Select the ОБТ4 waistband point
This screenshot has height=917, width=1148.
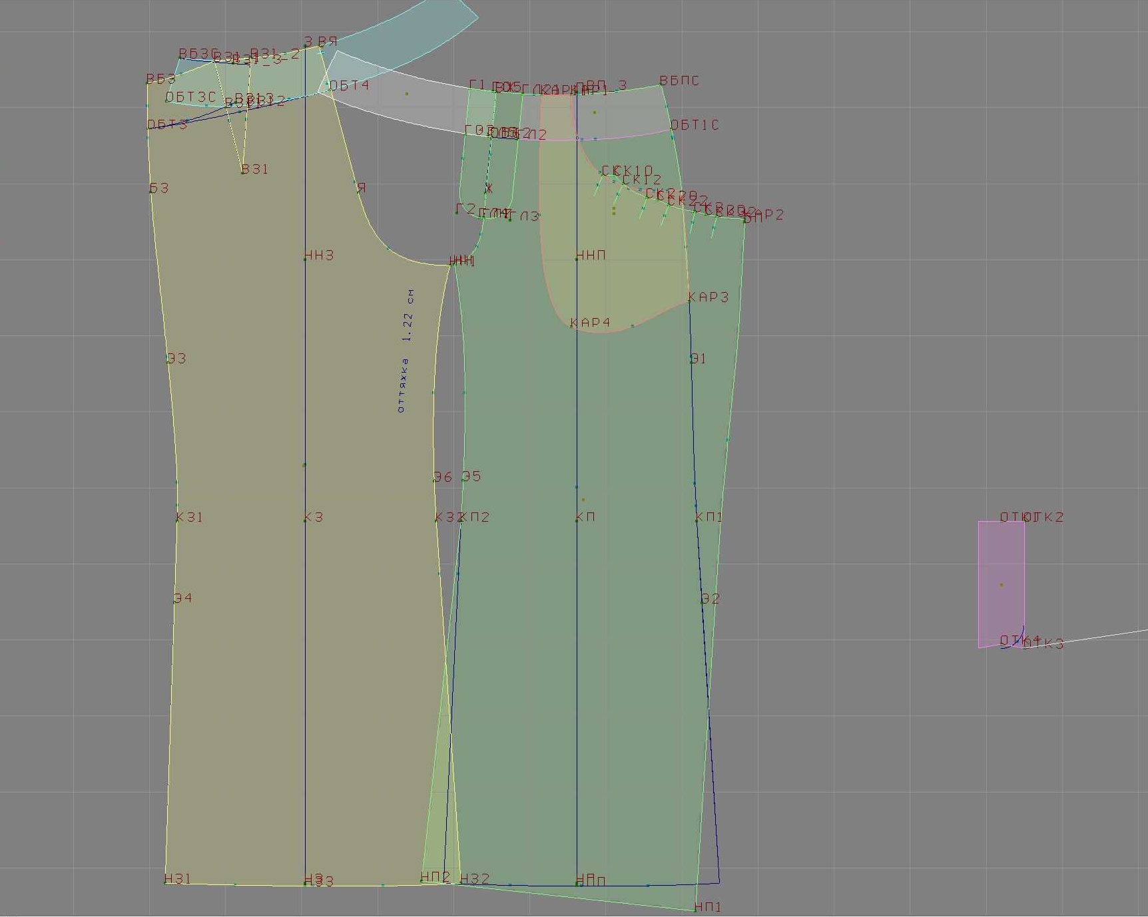point(348,86)
